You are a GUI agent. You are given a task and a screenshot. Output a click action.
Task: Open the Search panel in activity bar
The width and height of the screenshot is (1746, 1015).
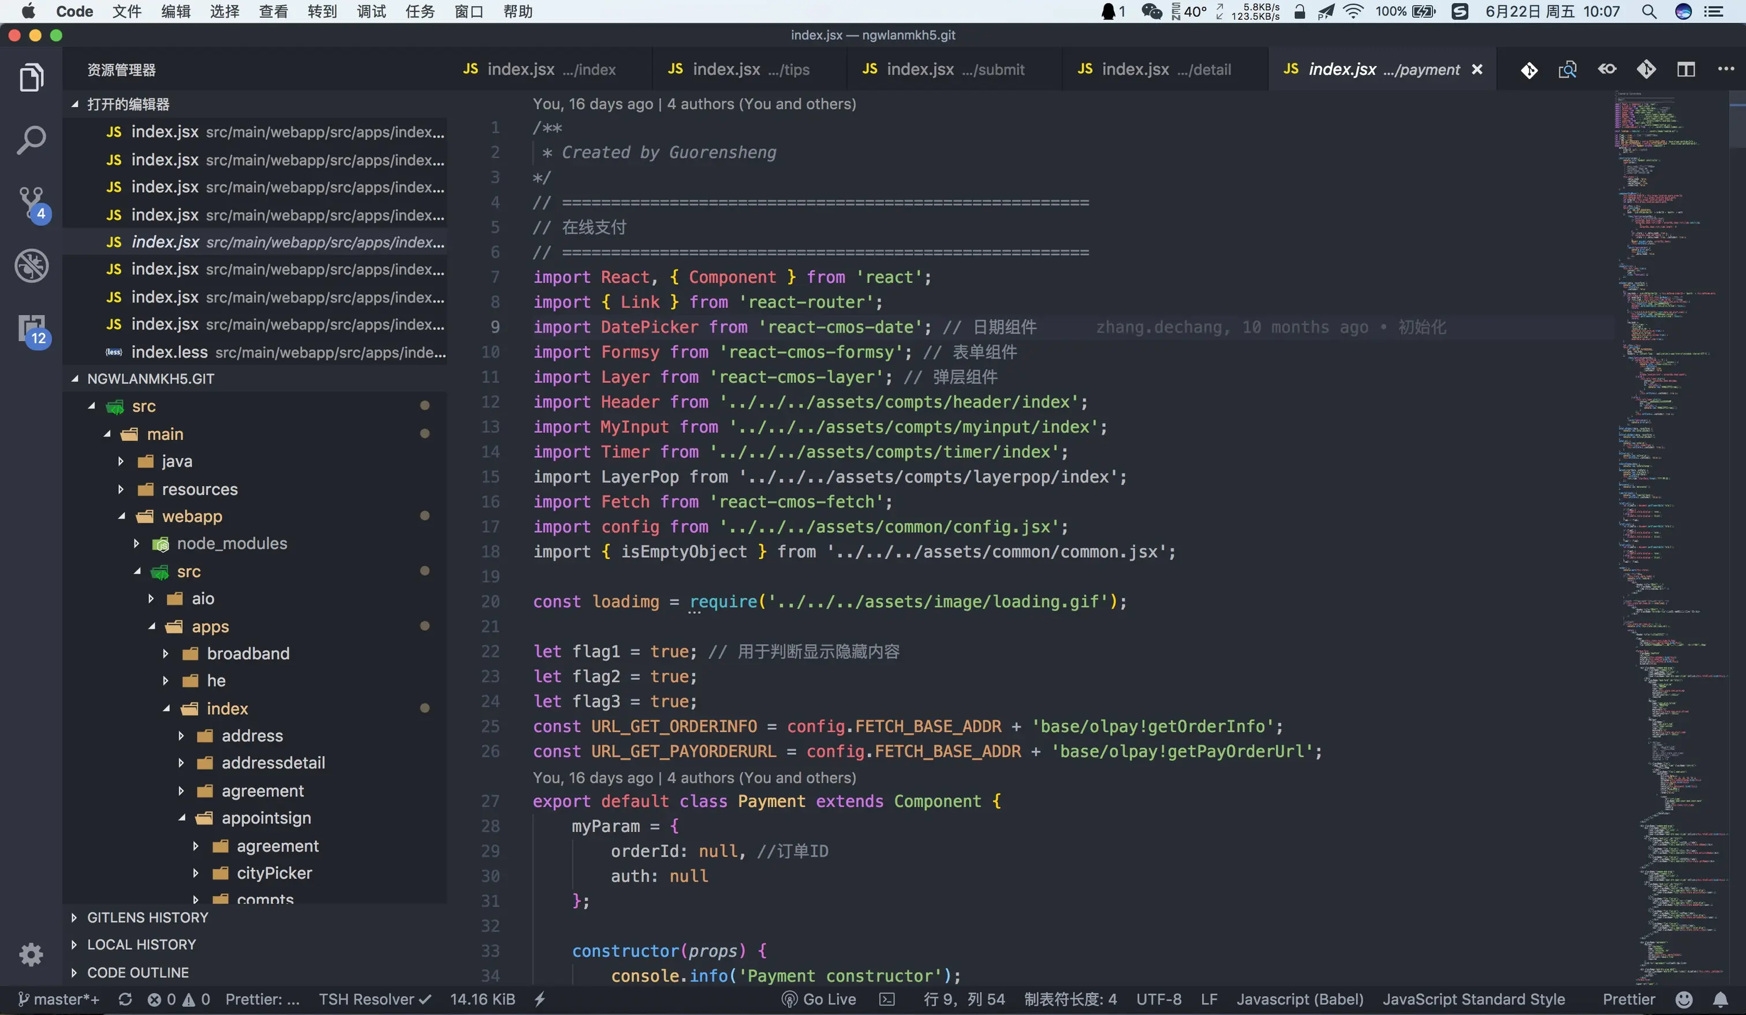tap(31, 140)
